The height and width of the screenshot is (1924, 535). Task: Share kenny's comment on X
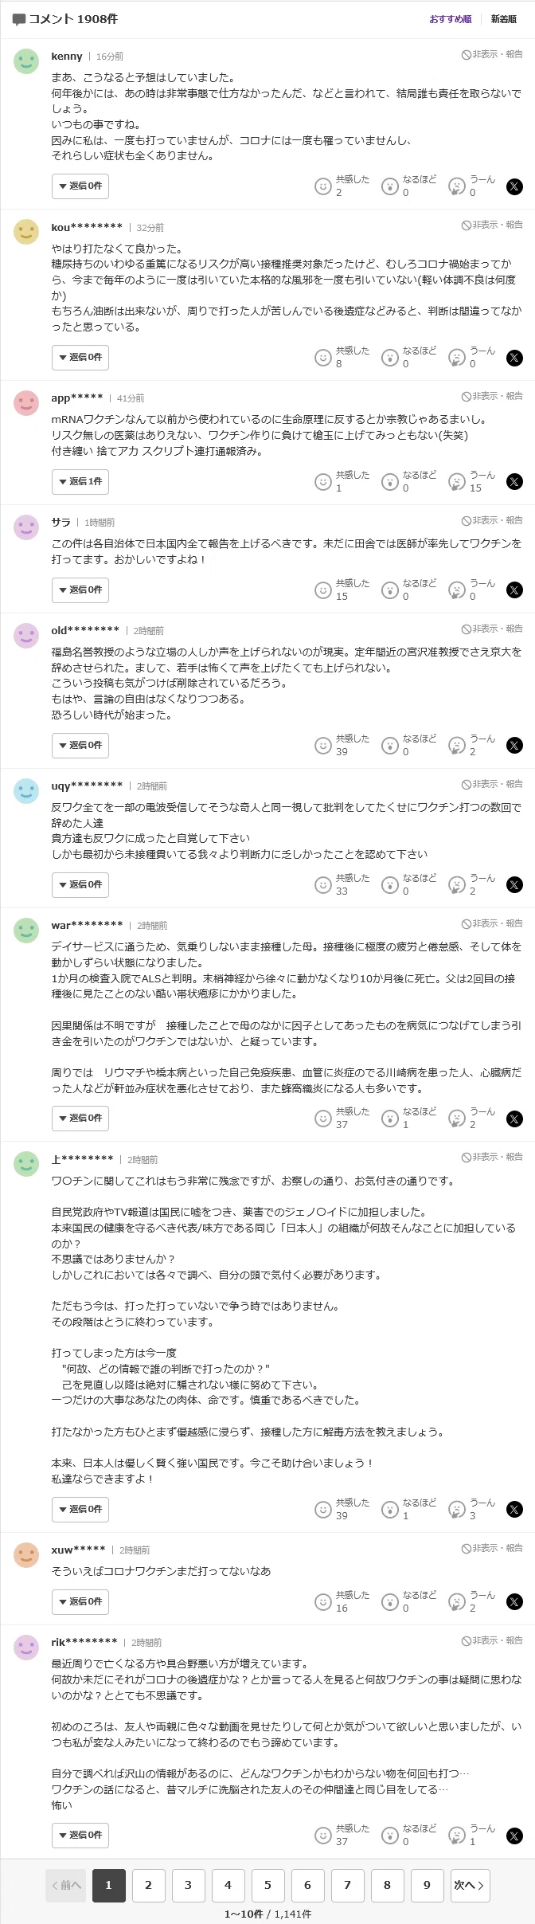(x=515, y=186)
